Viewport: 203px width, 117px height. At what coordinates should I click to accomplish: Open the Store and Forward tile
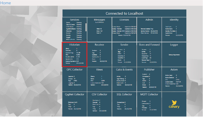pyautogui.click(x=149, y=54)
